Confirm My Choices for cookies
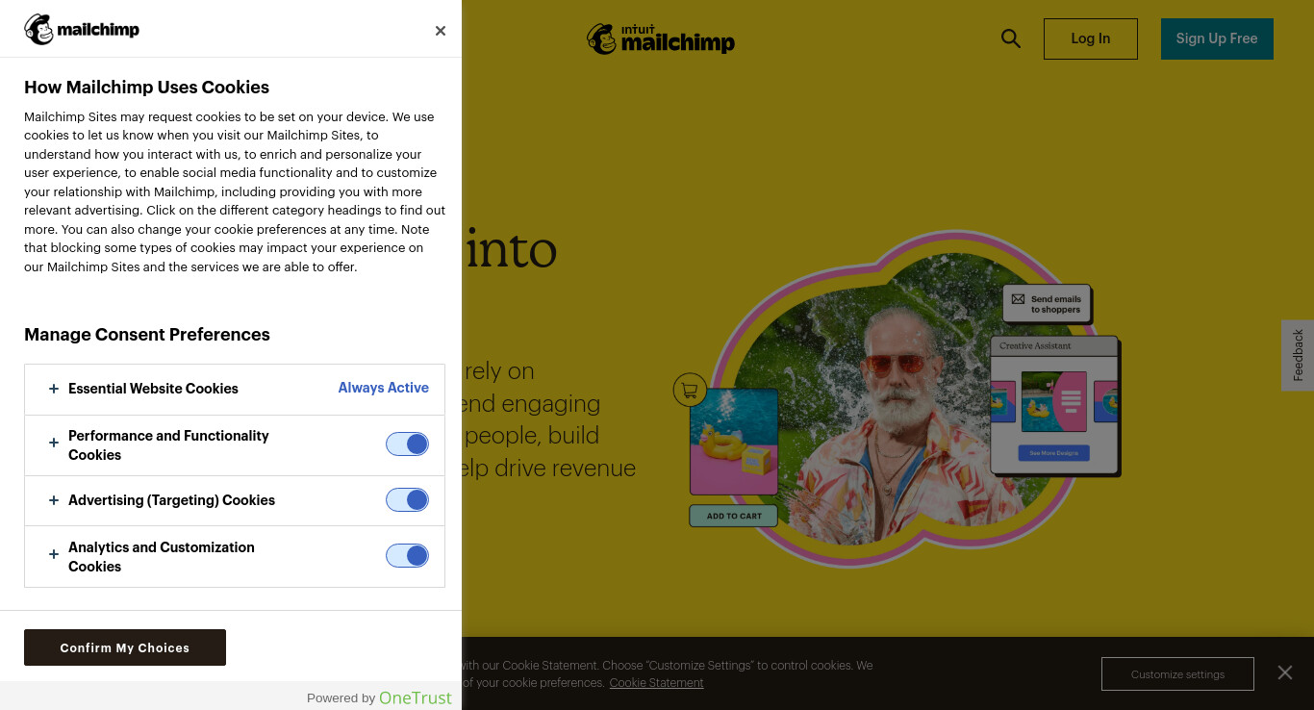Viewport: 1314px width, 710px height. click(125, 647)
